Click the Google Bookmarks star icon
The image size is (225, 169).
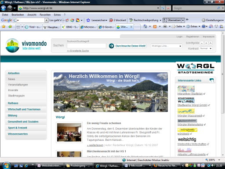(88, 20)
